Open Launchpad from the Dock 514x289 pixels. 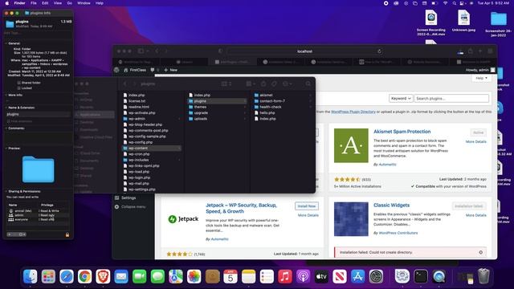pyautogui.click(x=48, y=276)
